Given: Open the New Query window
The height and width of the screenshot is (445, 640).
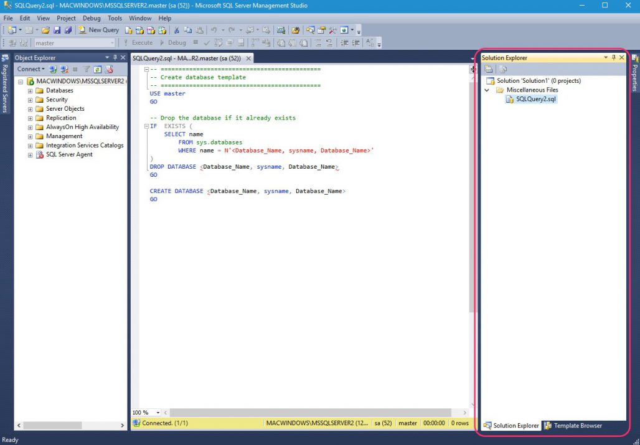Looking at the screenshot, I should 99,30.
